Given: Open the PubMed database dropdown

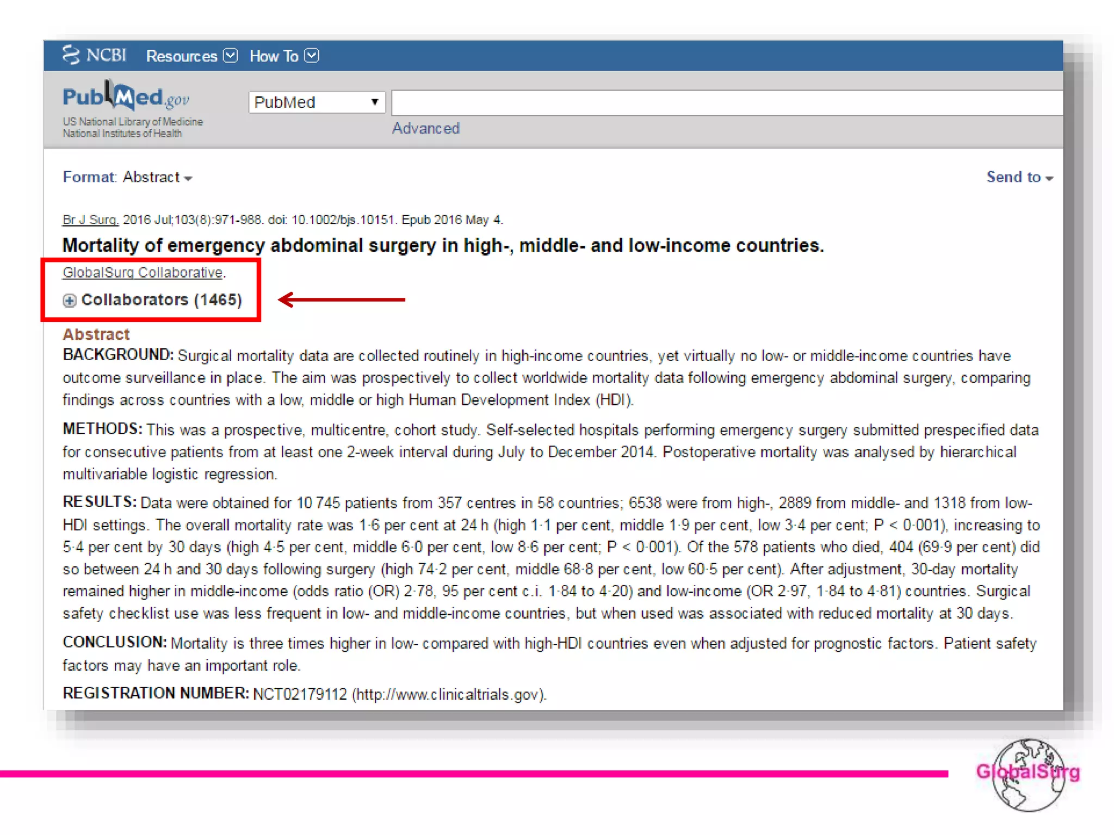Looking at the screenshot, I should point(317,102).
